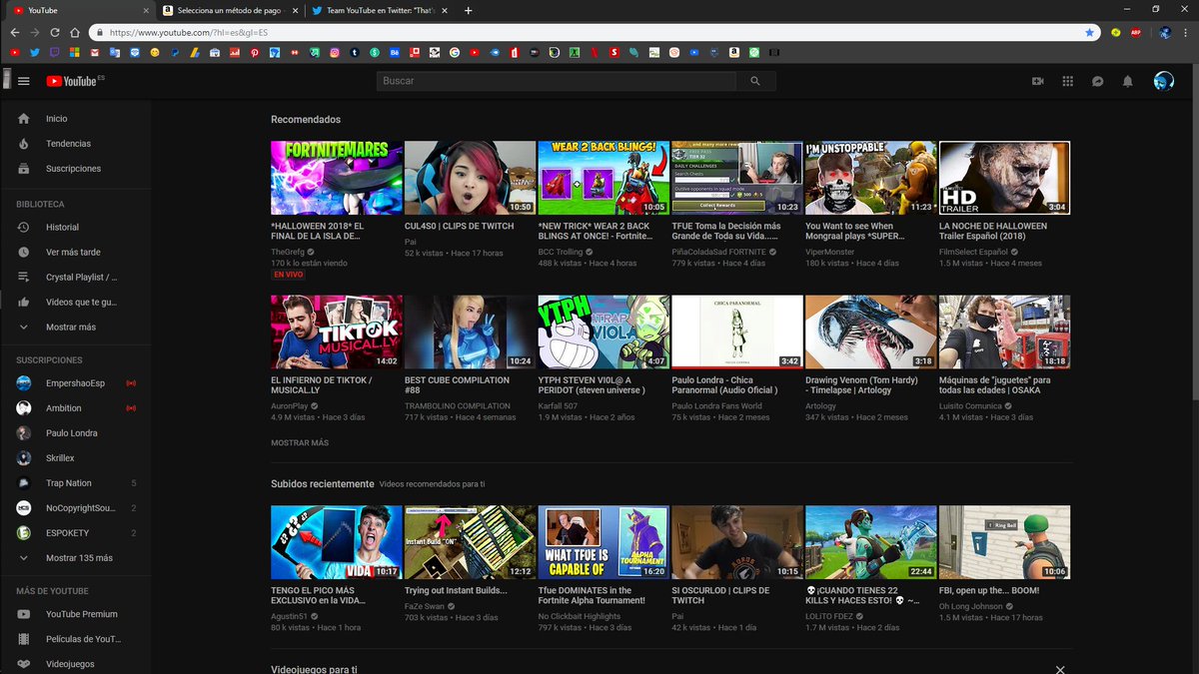
Task: Reload the page in Chrome
Action: (x=54, y=32)
